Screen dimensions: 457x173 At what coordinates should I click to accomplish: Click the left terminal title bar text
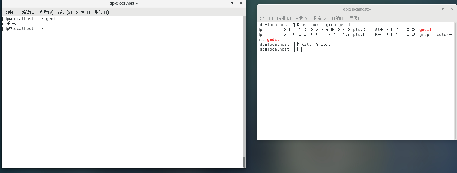124,3
